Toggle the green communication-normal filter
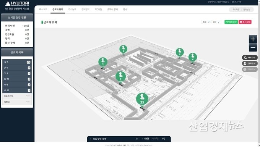260x147 pixels. (231, 22)
